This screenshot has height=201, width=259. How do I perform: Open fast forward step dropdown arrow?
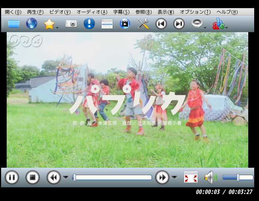click(x=174, y=177)
